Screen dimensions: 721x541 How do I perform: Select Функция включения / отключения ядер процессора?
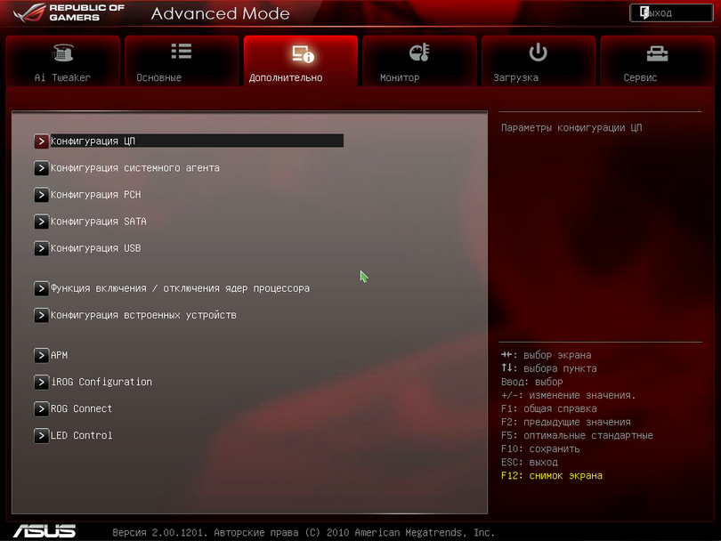(x=180, y=288)
